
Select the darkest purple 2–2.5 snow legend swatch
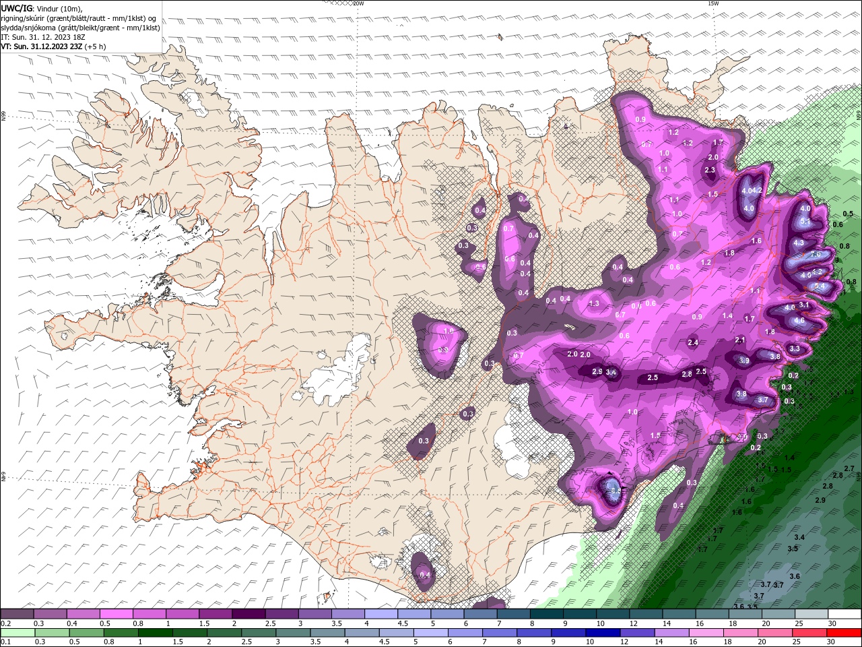point(249,614)
